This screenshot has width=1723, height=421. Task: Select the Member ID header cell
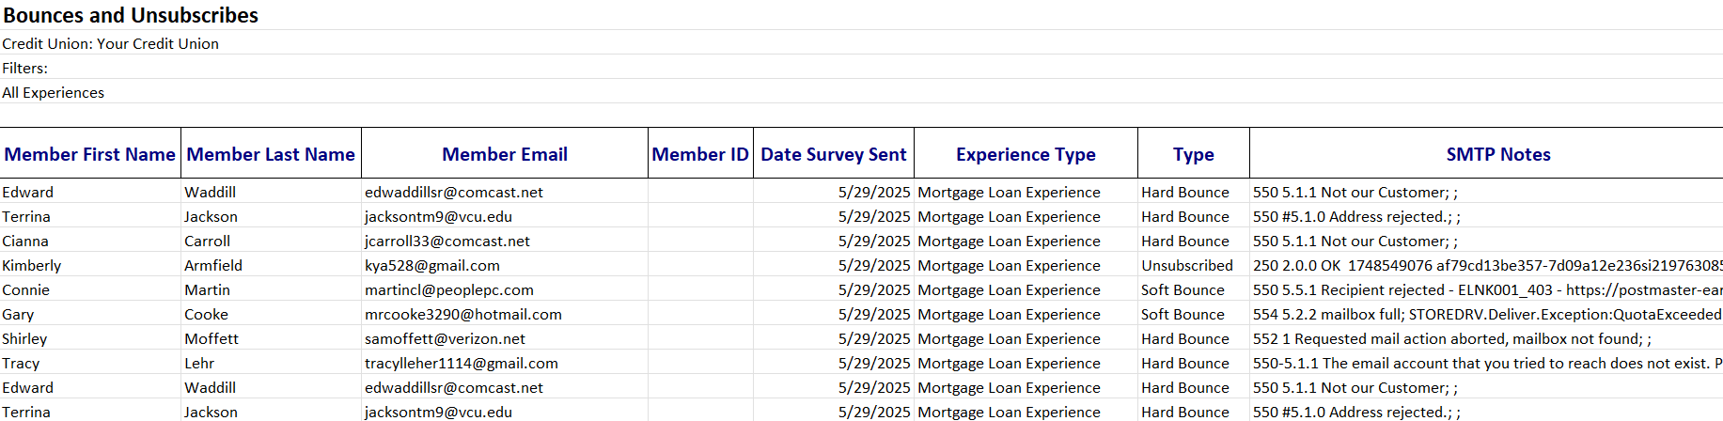point(700,154)
